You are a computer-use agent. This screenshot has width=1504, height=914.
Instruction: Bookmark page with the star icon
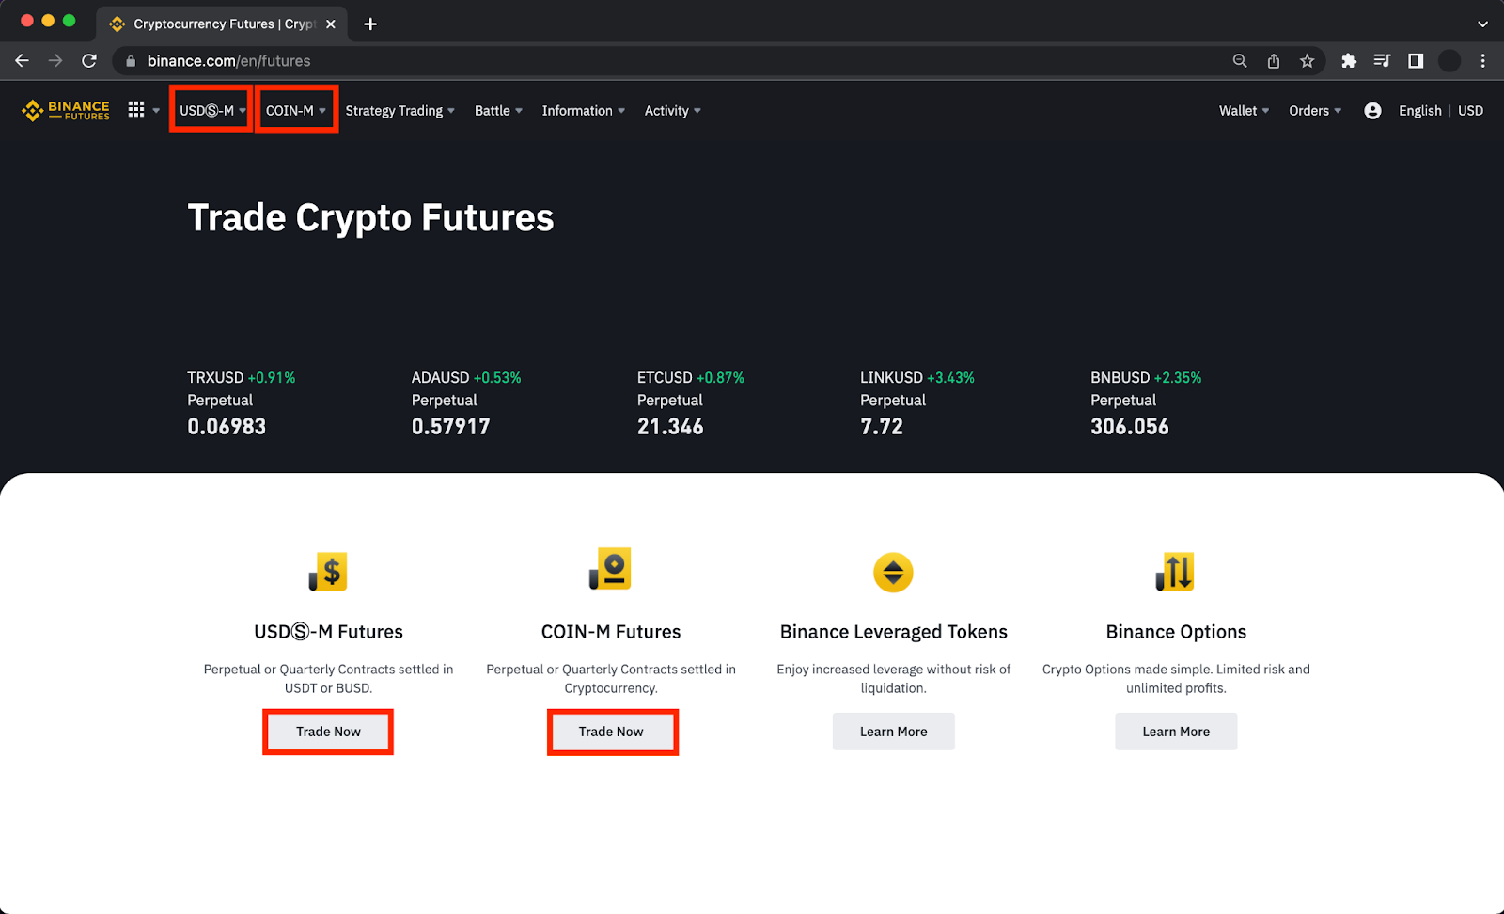(x=1307, y=61)
